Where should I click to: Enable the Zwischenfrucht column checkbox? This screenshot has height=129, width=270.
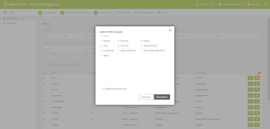click(141, 46)
